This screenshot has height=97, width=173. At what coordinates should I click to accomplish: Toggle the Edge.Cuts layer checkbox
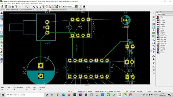[159, 43]
